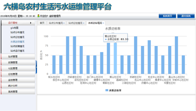Open the 监控管理 menu section
Viewport: 196px width, 111px height.
(18, 80)
